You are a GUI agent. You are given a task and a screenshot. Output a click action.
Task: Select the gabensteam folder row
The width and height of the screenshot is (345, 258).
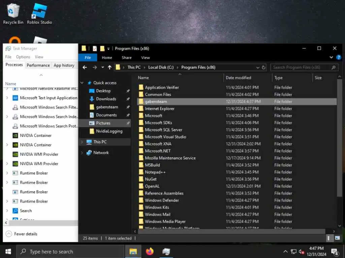click(x=237, y=101)
